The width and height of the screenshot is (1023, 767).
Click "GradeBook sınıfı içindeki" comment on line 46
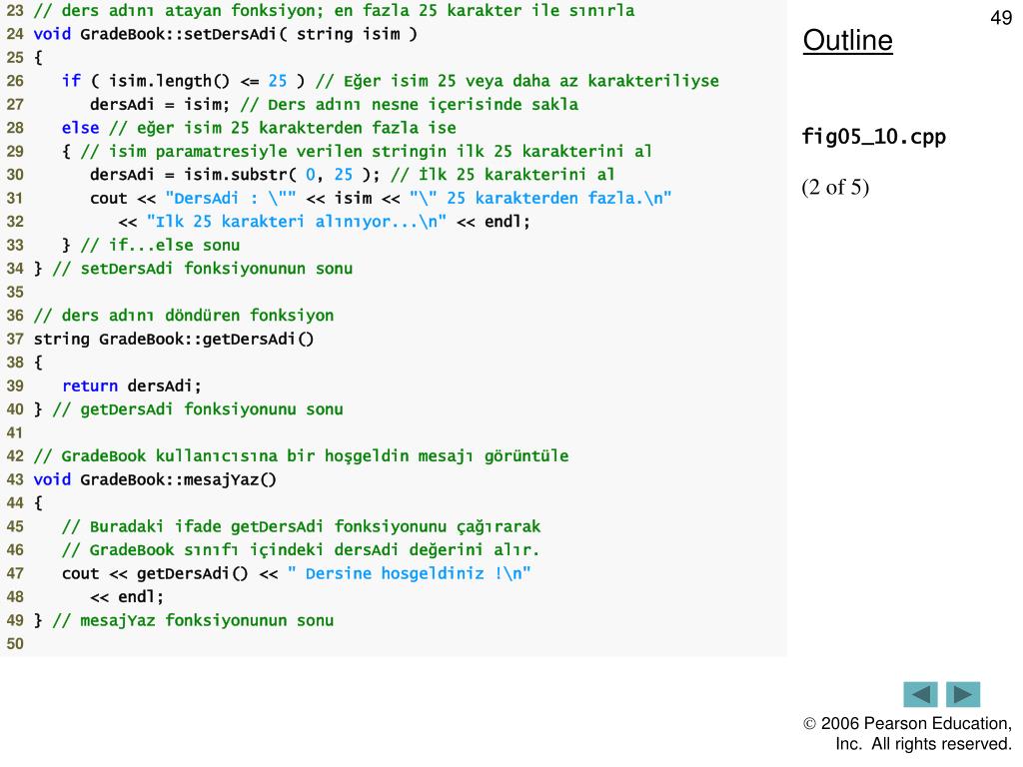(301, 550)
